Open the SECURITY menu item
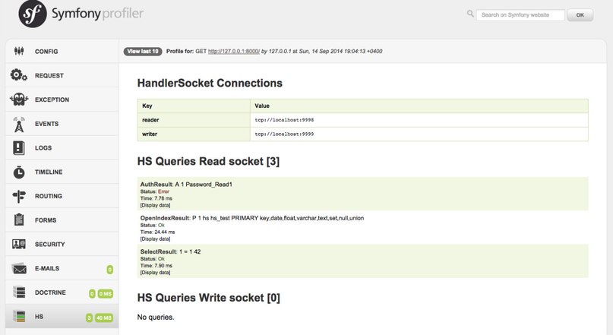 pos(62,245)
